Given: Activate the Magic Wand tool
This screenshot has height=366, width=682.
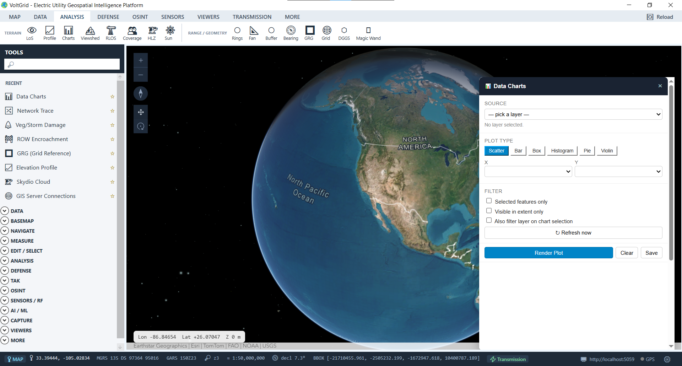Looking at the screenshot, I should coord(368,33).
